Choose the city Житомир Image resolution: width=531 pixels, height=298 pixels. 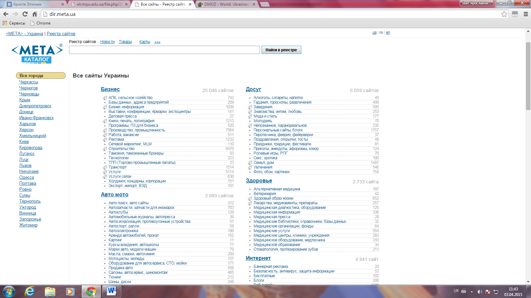28,225
